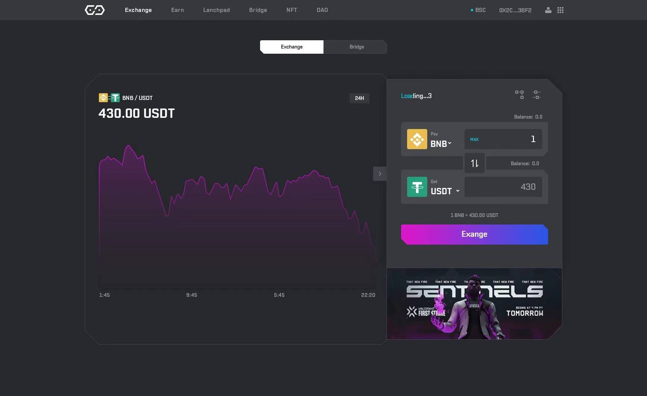Viewport: 647px width, 396px height.
Task: Click the swap direction arrows icon
Action: click(x=474, y=163)
